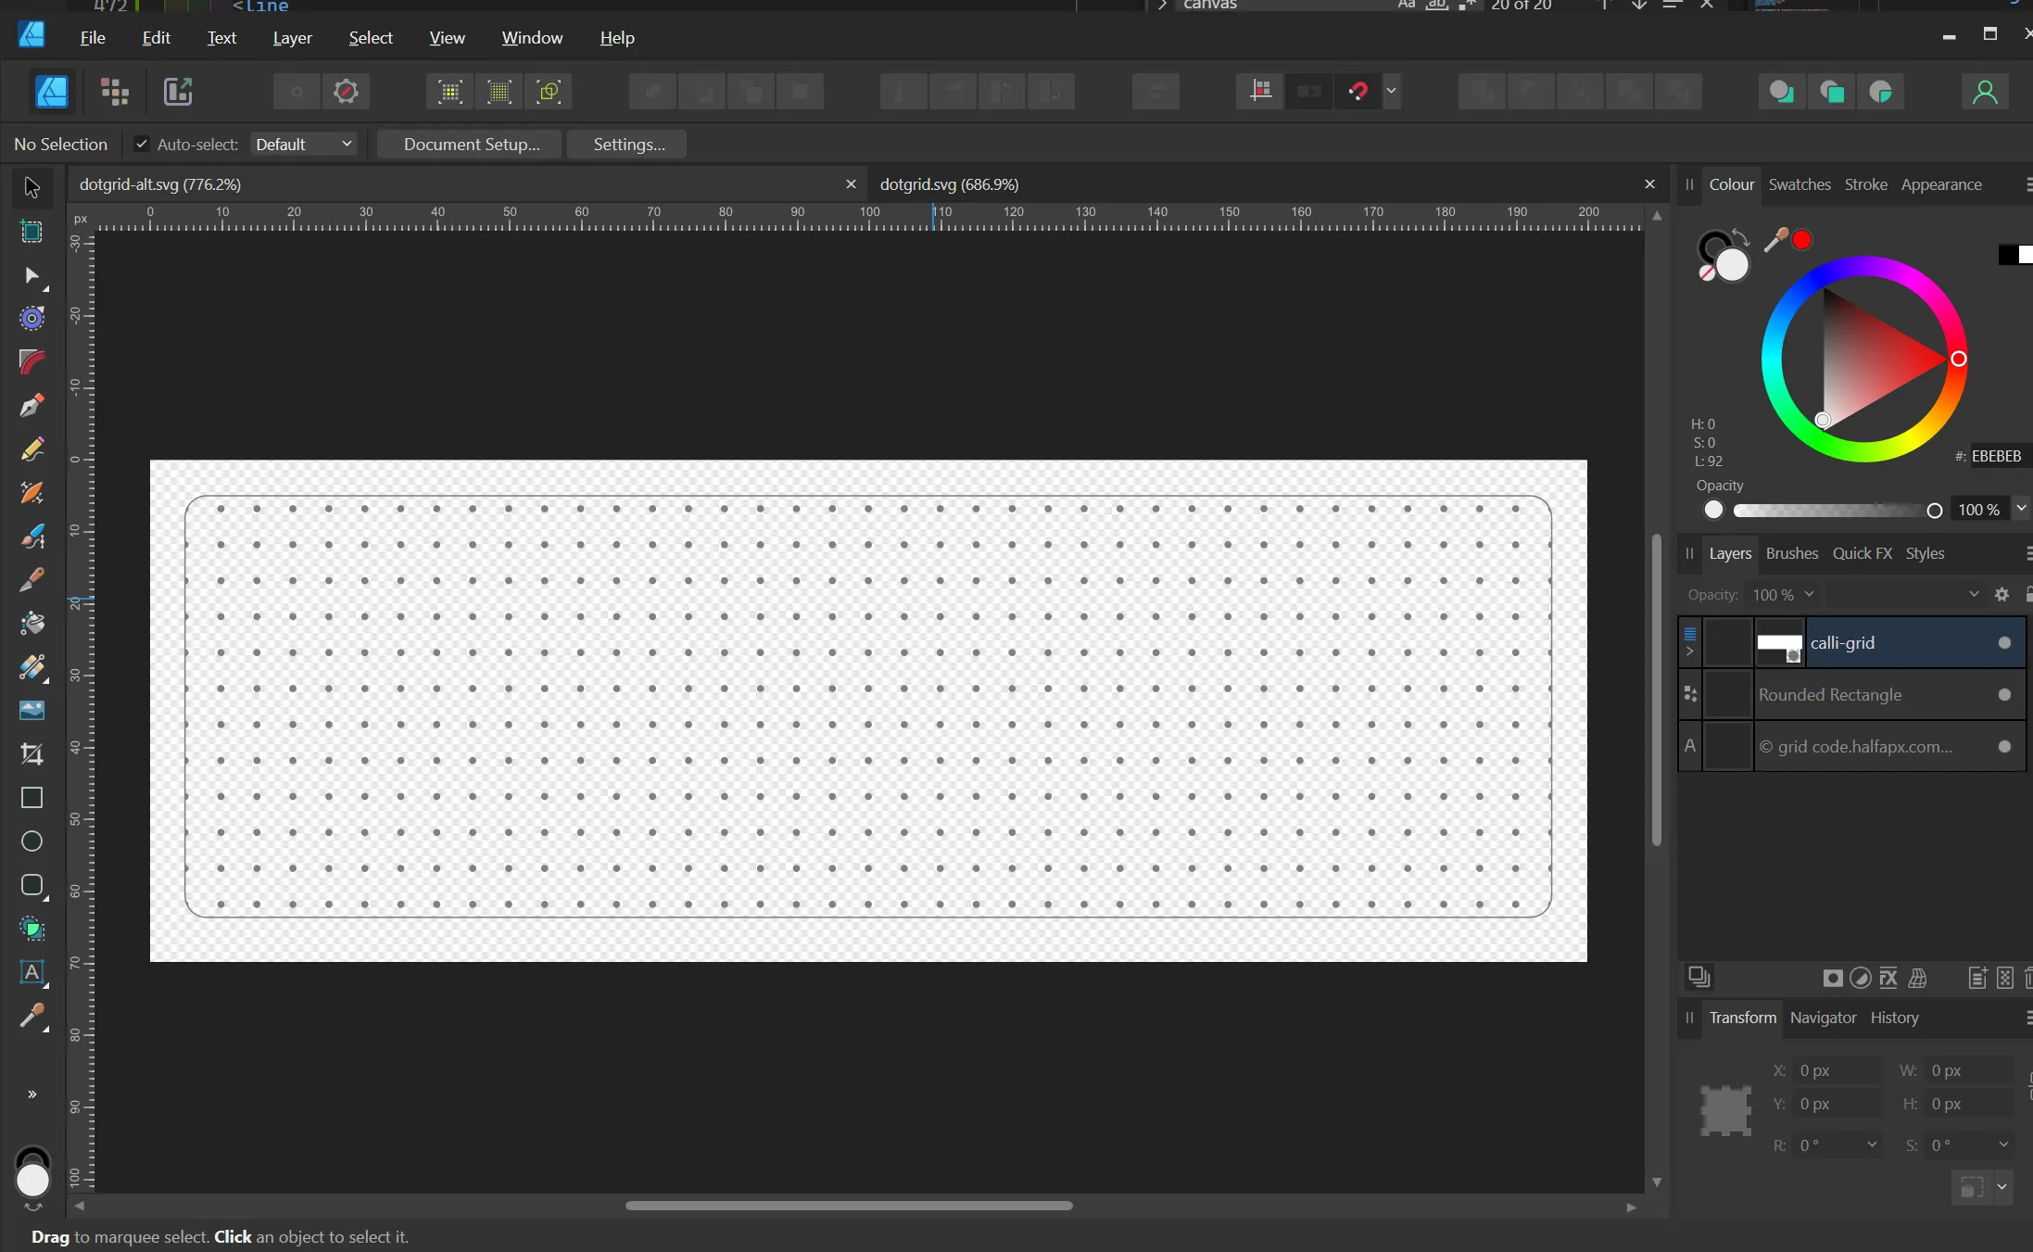Select the Ellipse tool
The width and height of the screenshot is (2033, 1252).
[31, 841]
